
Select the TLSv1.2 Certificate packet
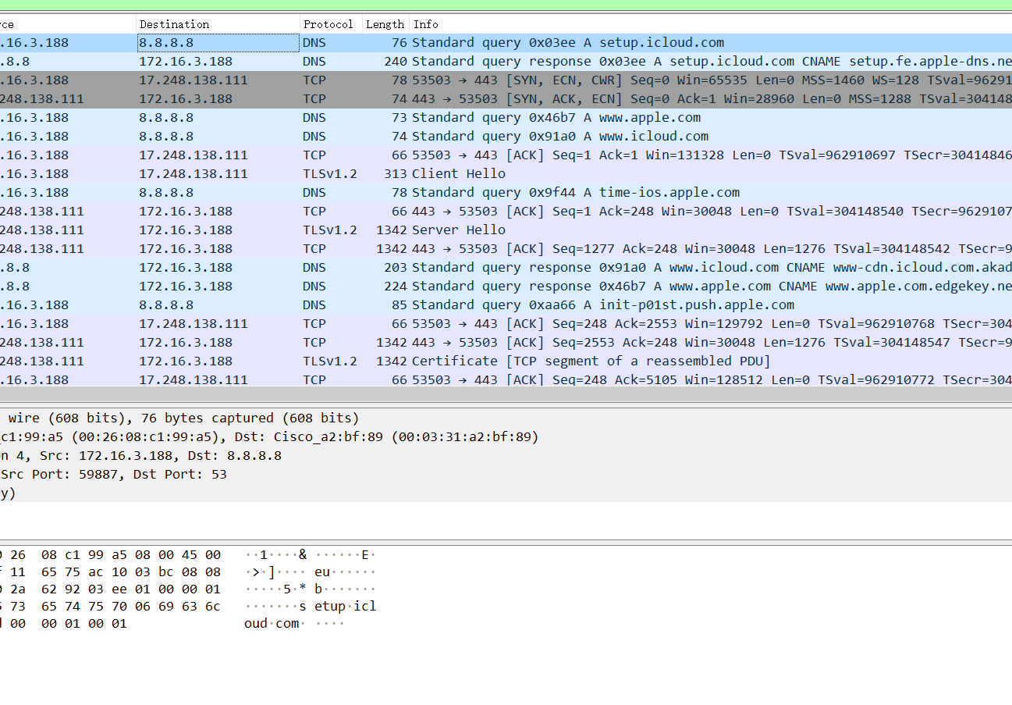506,361
